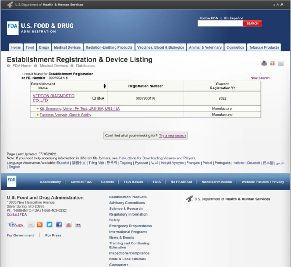Click the red share plus icon
The image size is (291, 267).
(272, 63)
